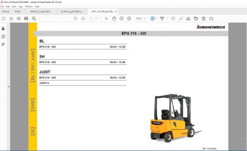
Task: Open page thumbnails panel in sidebar
Action: click(x=3, y=37)
